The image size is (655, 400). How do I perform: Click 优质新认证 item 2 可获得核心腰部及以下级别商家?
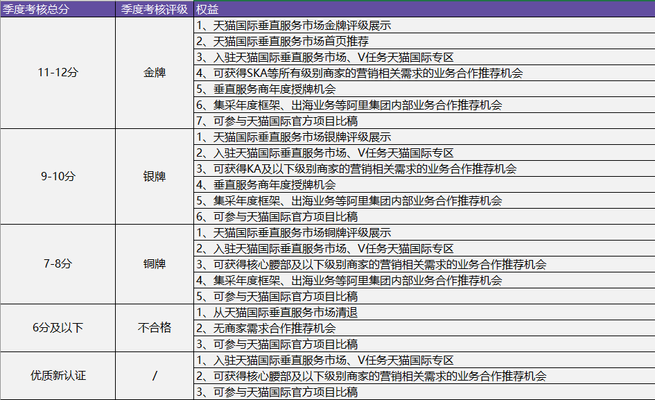(x=424, y=376)
